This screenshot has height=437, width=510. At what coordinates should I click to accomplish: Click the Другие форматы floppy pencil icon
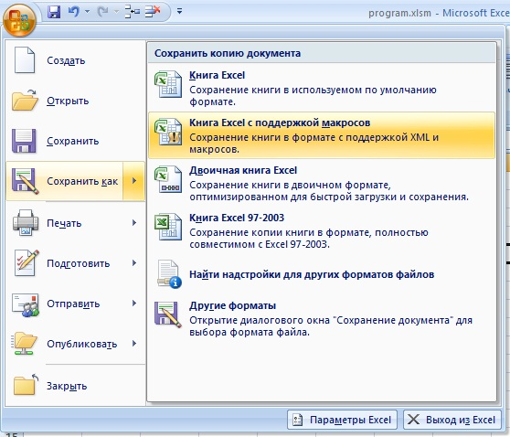coord(168,314)
